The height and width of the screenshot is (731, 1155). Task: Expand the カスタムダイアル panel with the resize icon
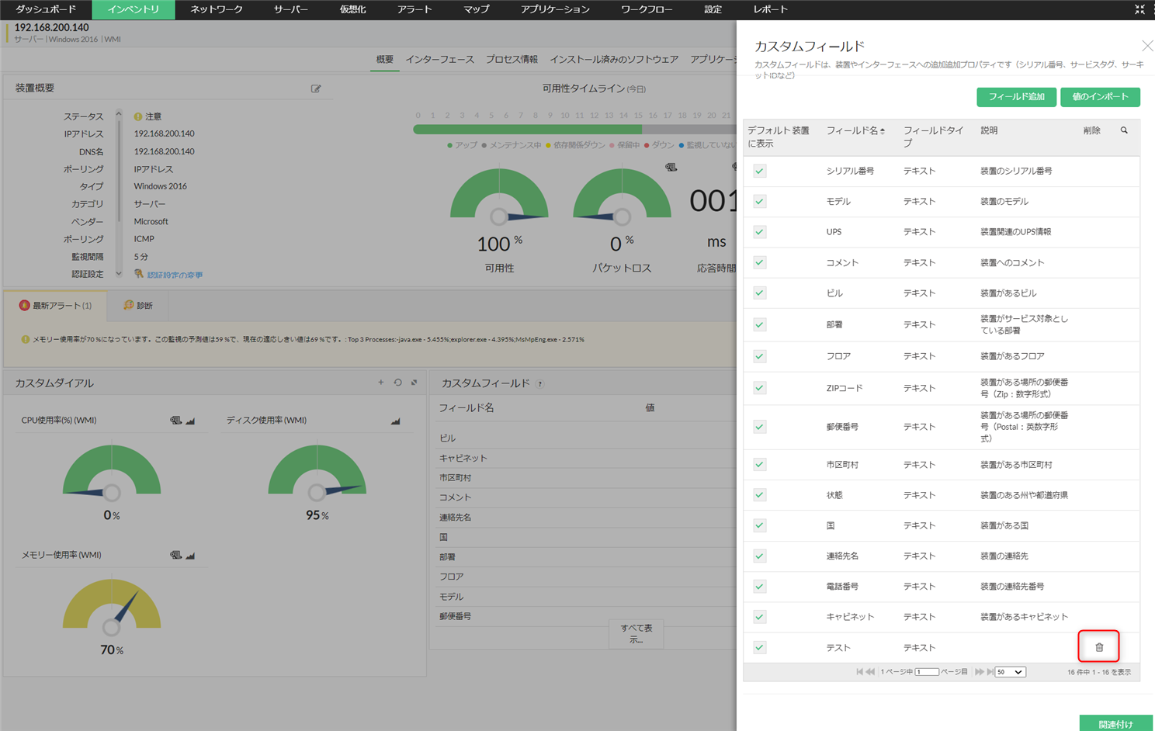click(414, 383)
